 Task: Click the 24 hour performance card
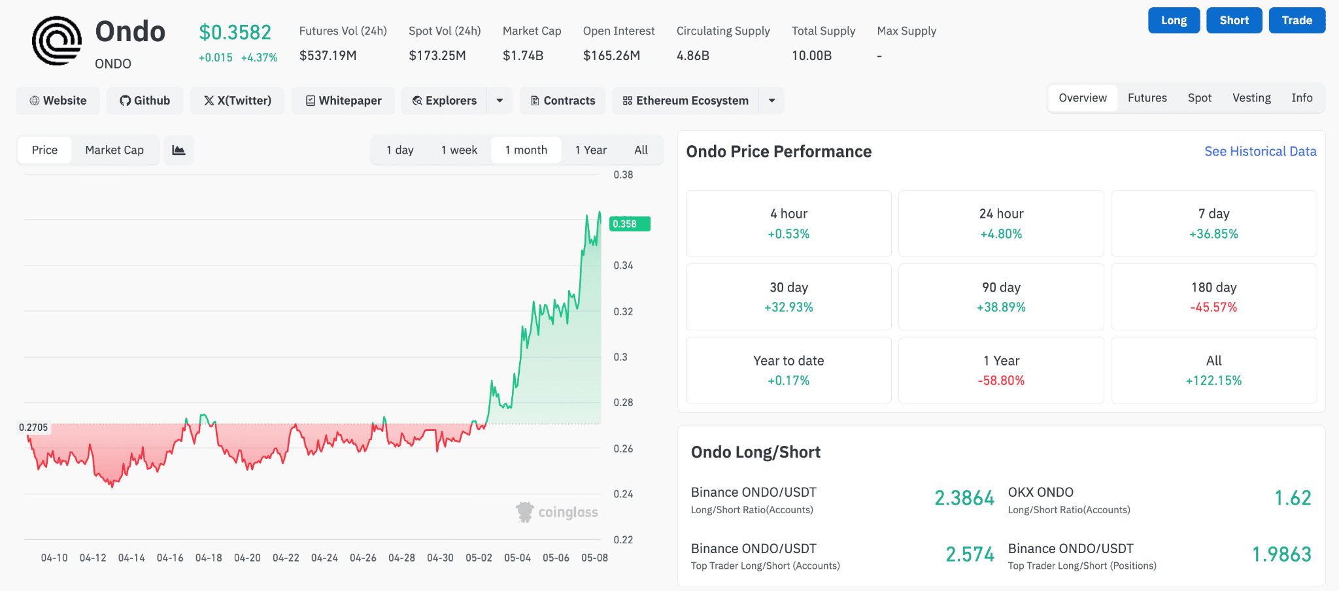click(1001, 224)
